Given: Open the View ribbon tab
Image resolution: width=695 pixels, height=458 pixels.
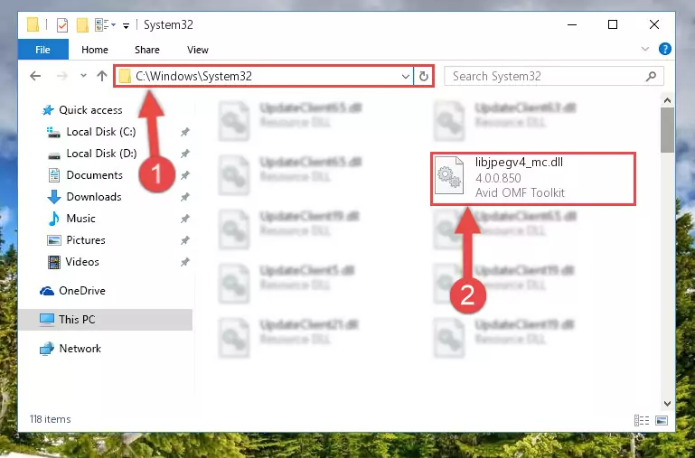Looking at the screenshot, I should tap(198, 50).
